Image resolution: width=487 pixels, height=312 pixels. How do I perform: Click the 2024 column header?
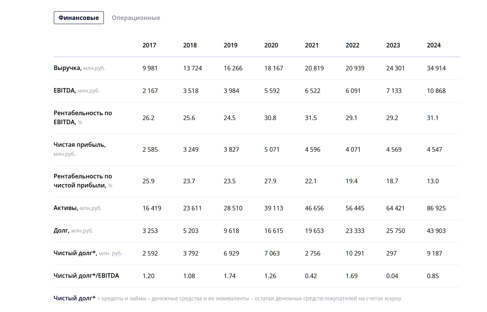pos(434,45)
